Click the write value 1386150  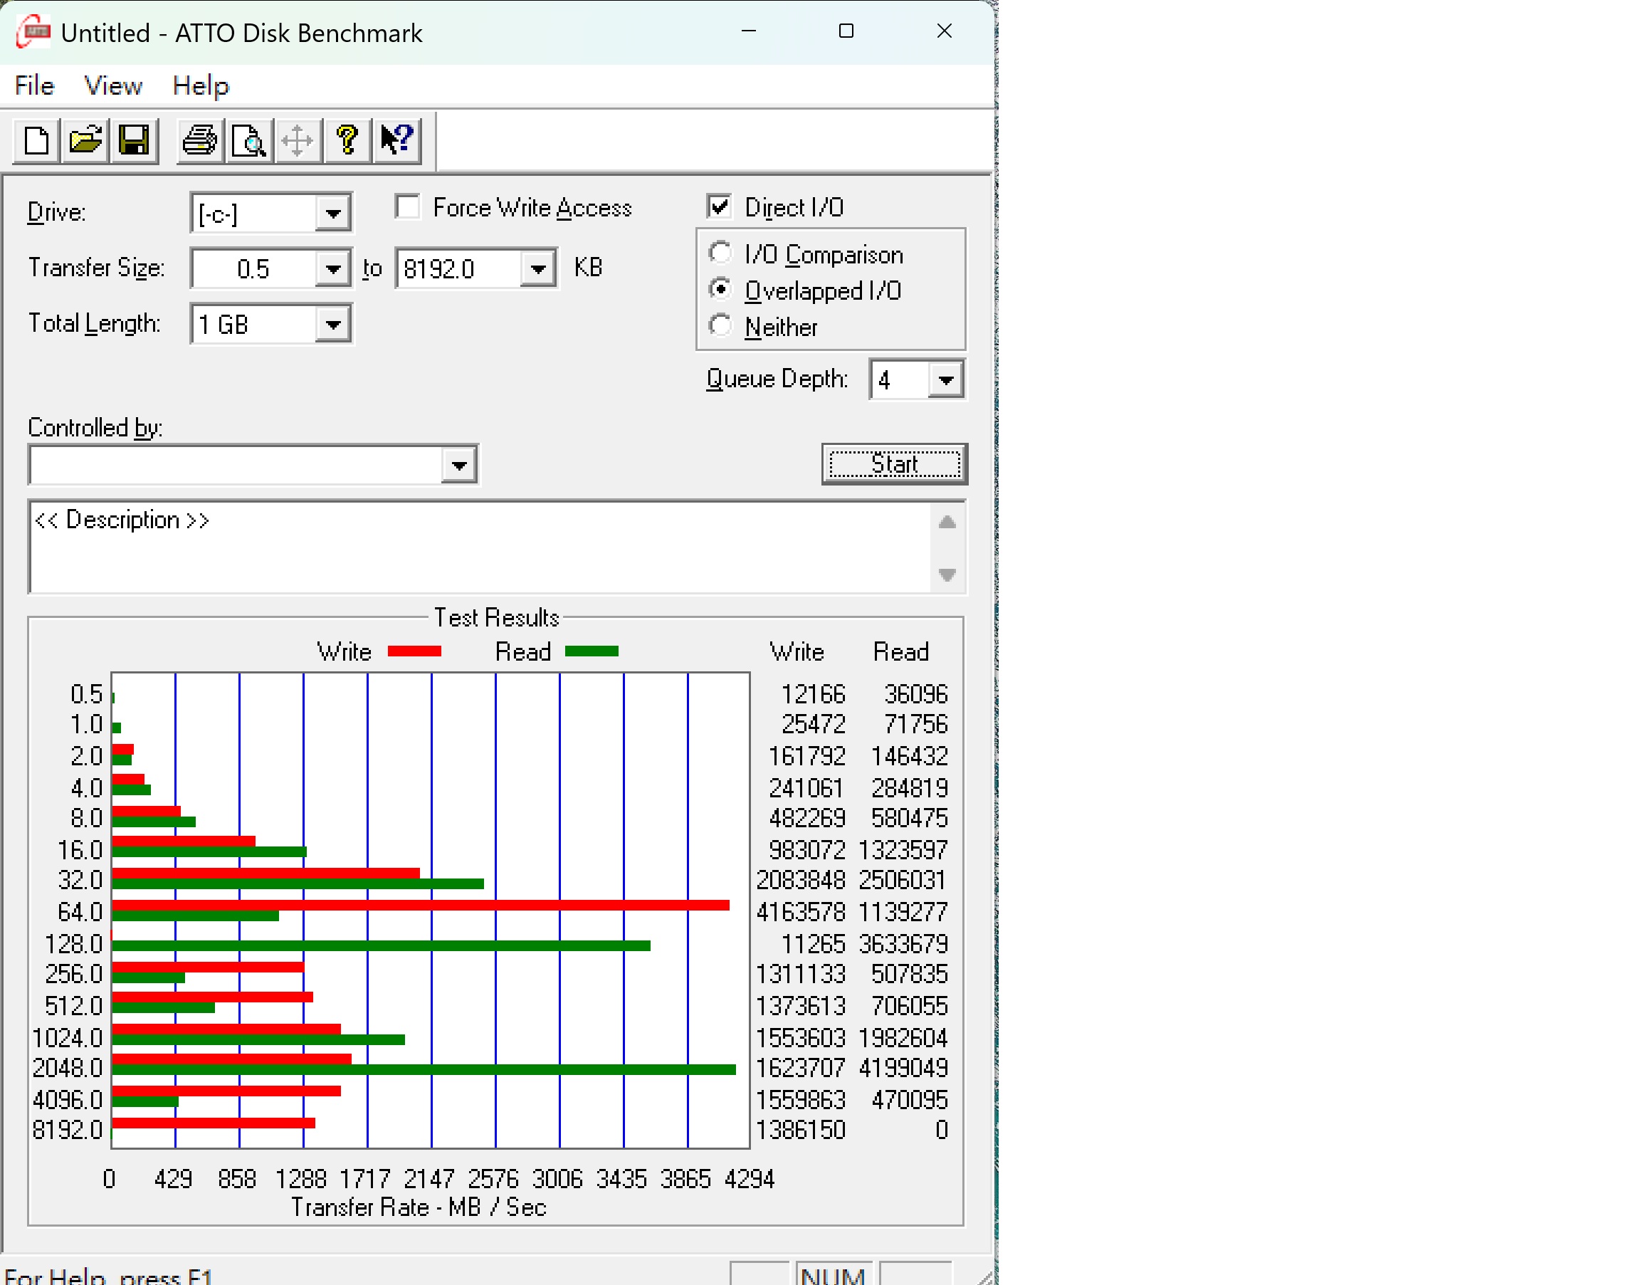pyautogui.click(x=801, y=1131)
